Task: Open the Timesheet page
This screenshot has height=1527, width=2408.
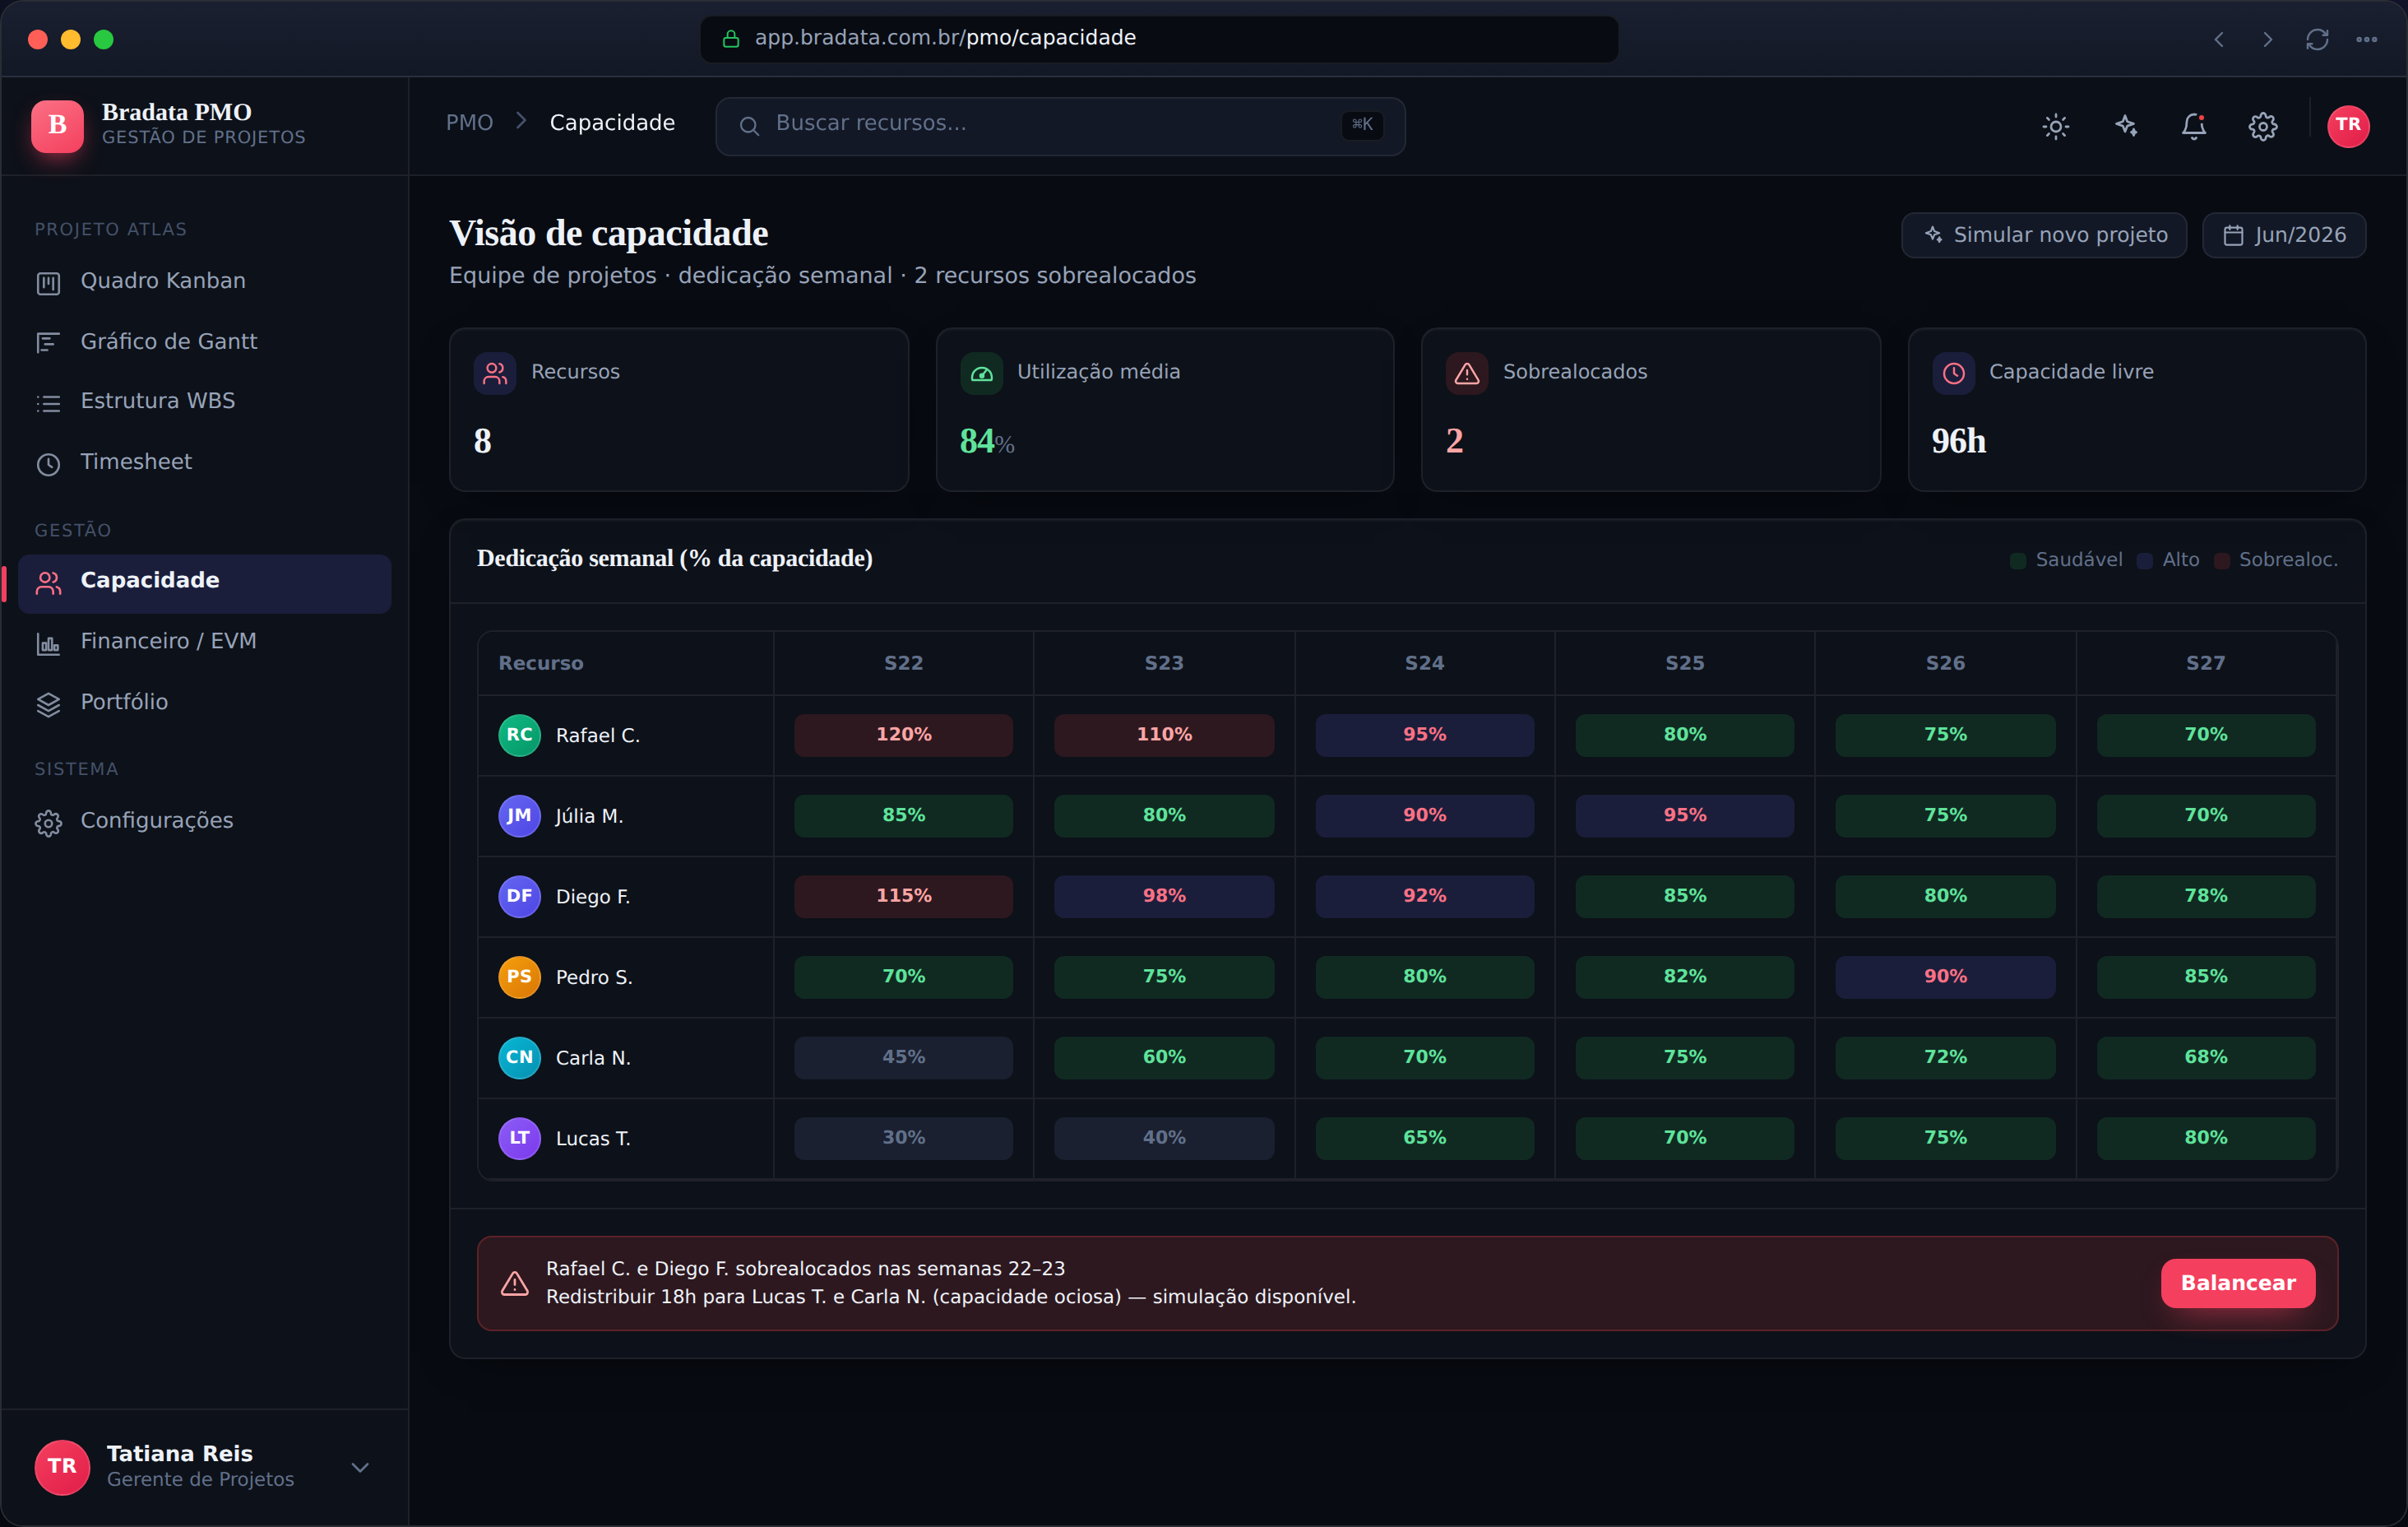Action: coord(204,462)
